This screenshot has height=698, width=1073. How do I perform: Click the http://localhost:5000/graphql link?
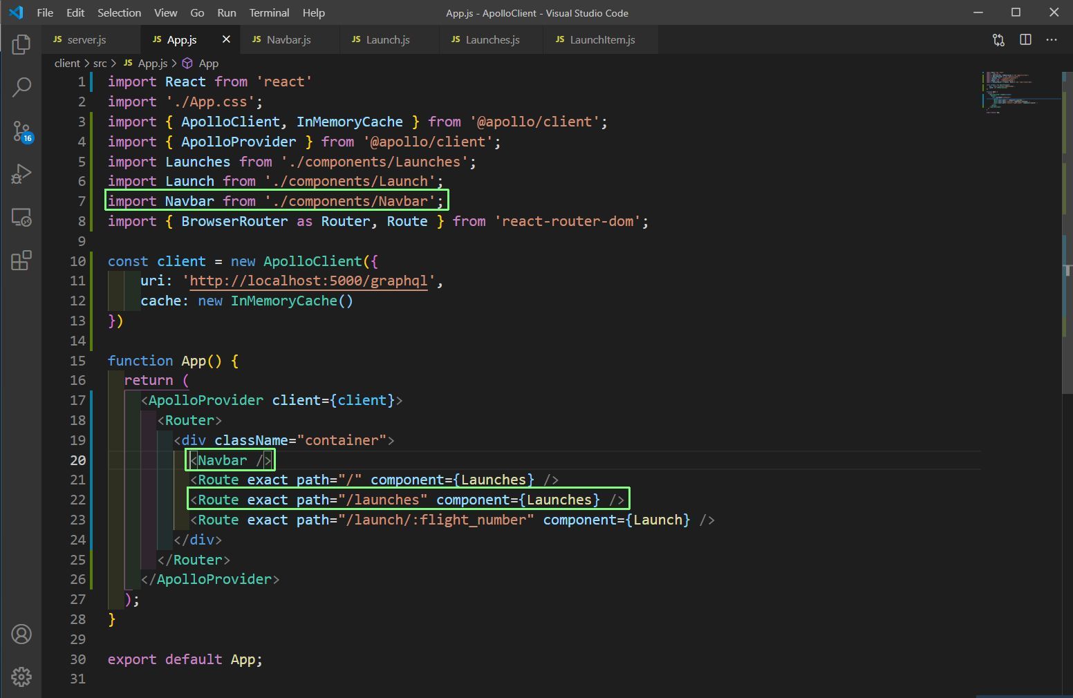coord(308,281)
